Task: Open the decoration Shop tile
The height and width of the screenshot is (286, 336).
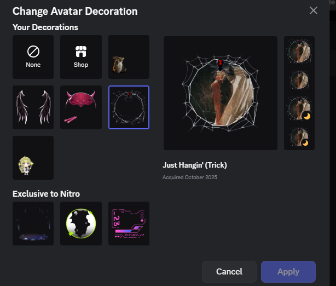Action: point(81,56)
